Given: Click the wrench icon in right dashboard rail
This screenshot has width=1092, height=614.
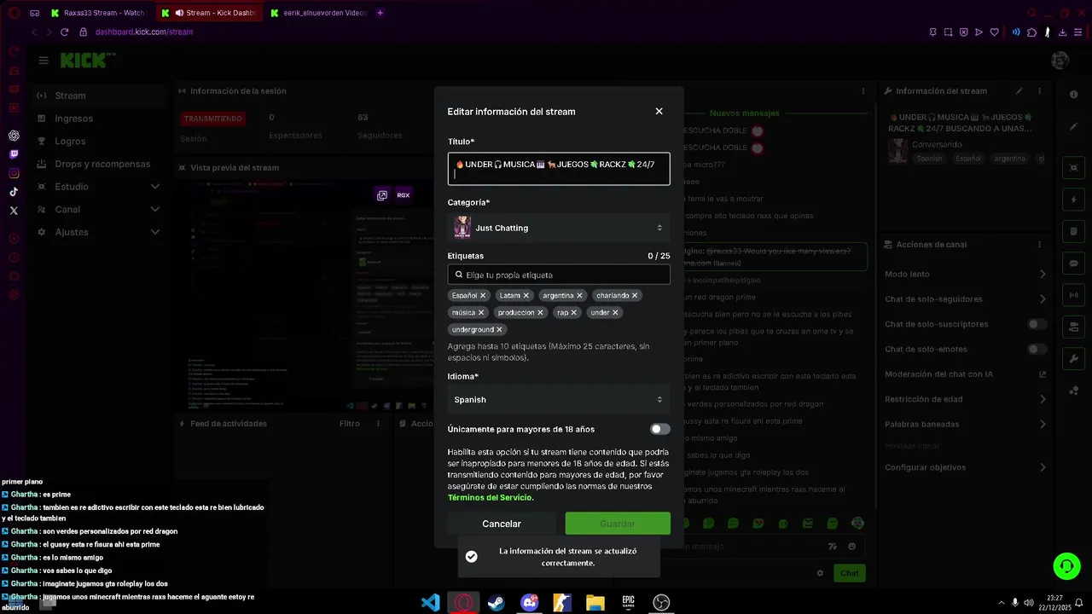Looking at the screenshot, I should pyautogui.click(x=1073, y=359).
